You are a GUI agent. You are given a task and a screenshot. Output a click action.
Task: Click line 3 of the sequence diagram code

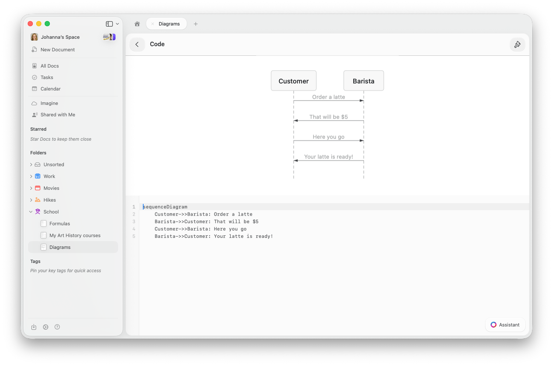click(206, 221)
